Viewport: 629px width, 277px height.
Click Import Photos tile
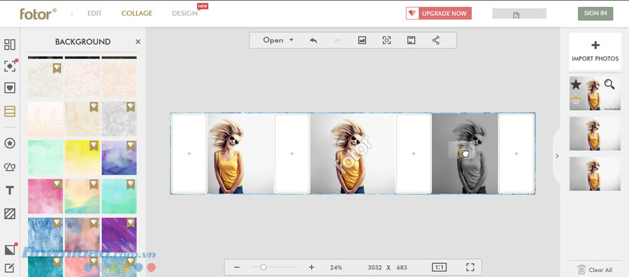(x=595, y=51)
